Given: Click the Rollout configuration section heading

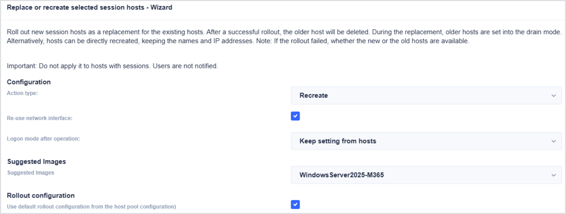Looking at the screenshot, I should point(41,196).
